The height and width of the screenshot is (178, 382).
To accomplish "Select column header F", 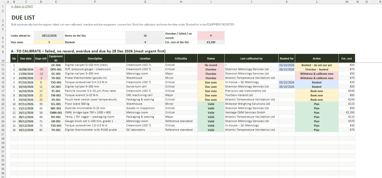I will (x=95, y=2).
